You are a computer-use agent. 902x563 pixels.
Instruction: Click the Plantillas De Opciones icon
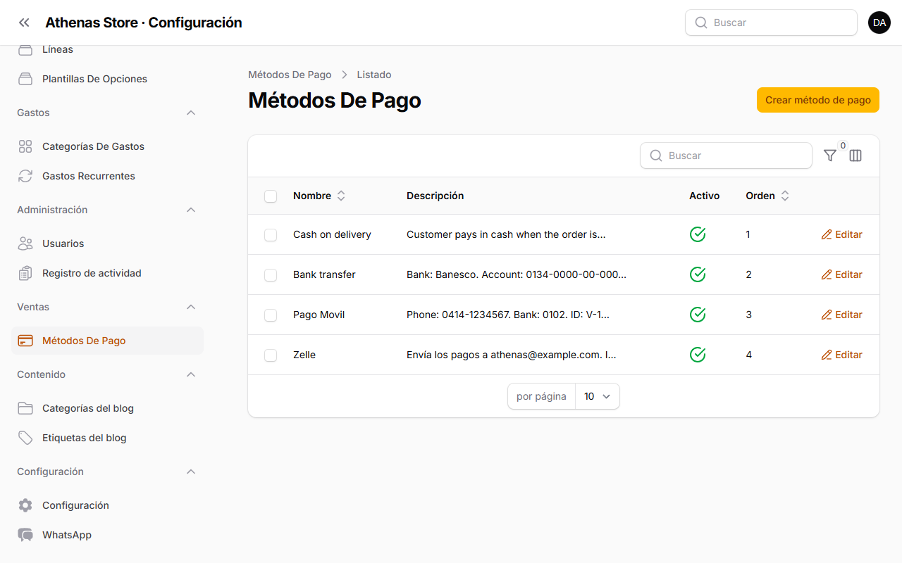(x=25, y=79)
